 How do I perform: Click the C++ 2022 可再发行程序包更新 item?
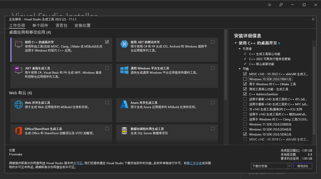click(x=270, y=59)
